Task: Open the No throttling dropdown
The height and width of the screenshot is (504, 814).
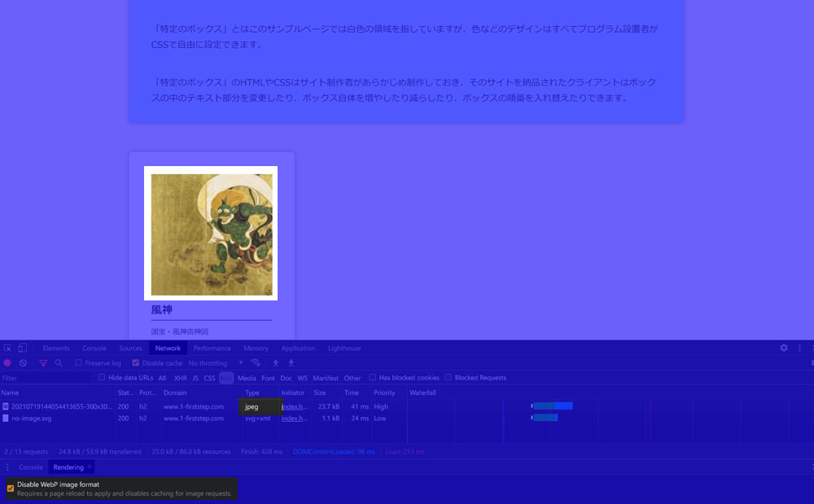Action: click(x=216, y=363)
